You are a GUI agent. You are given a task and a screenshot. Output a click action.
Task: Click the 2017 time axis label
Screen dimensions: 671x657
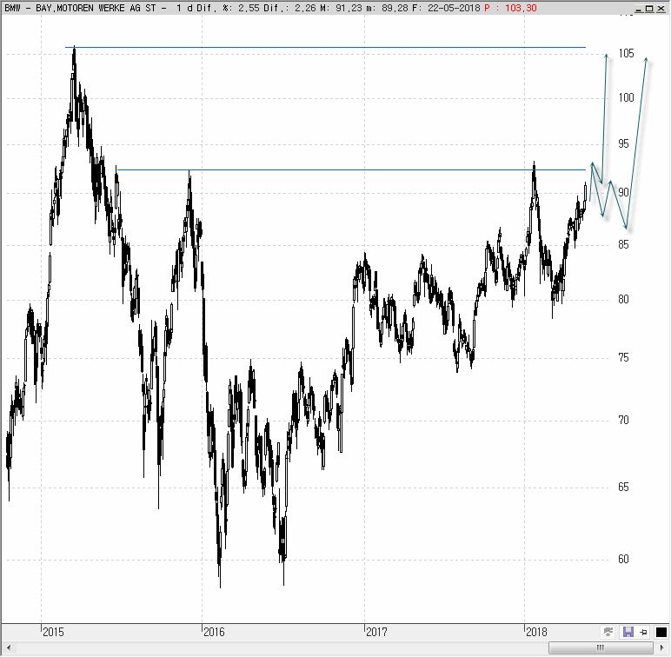376,632
